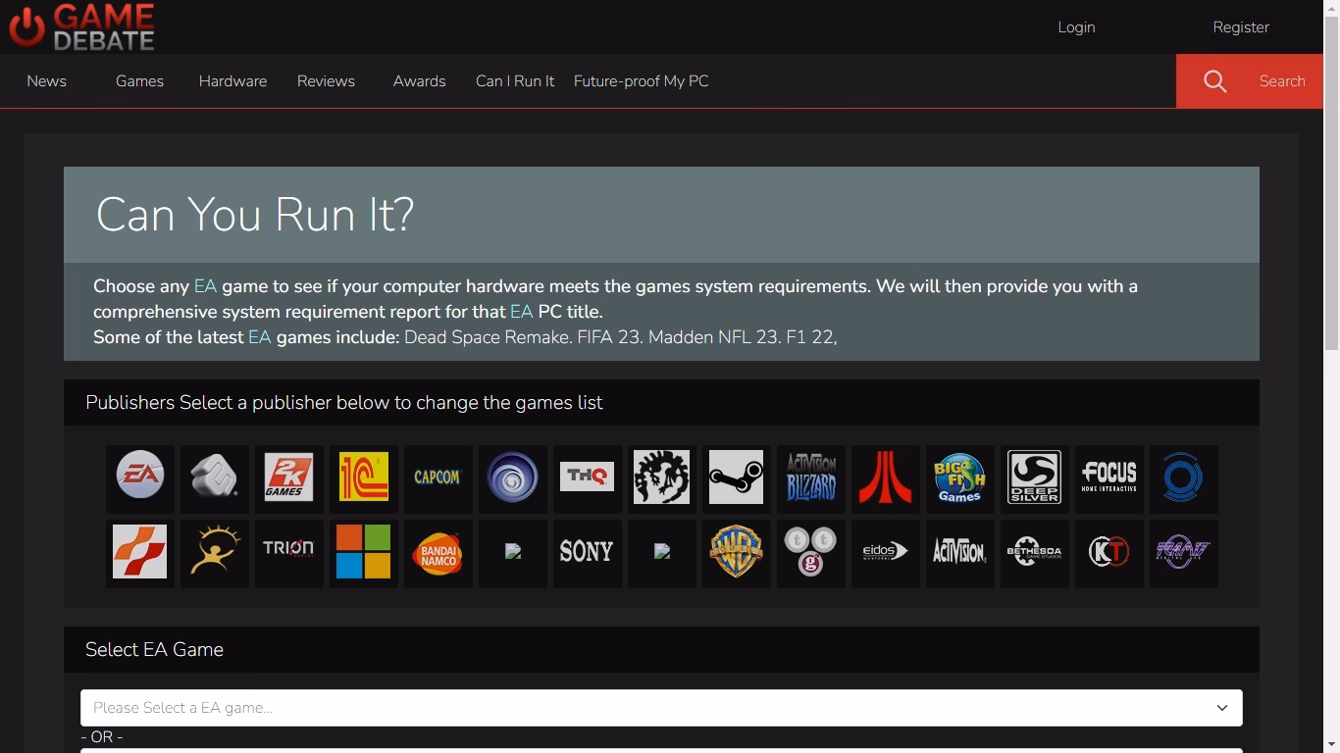This screenshot has height=753, width=1340.
Task: Select the Activision Blizzard logo
Action: [811, 477]
